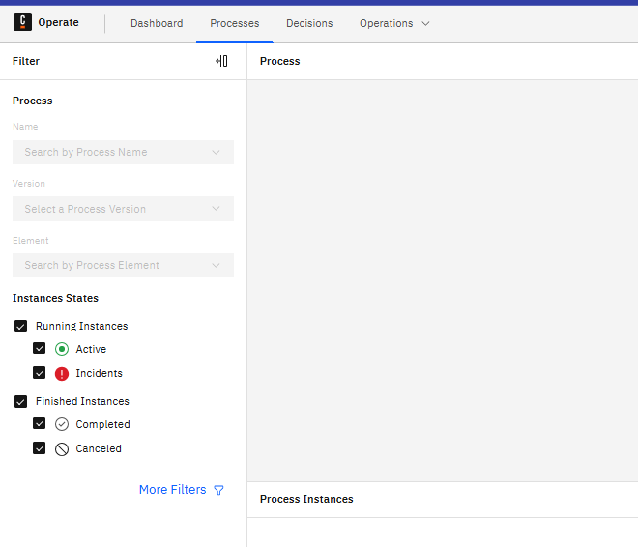Open the Operations navigation menu
This screenshot has height=547, width=638.
(x=394, y=23)
